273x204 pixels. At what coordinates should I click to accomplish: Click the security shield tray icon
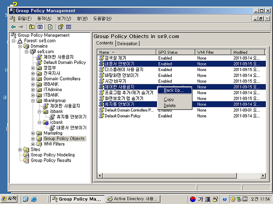click(232, 199)
